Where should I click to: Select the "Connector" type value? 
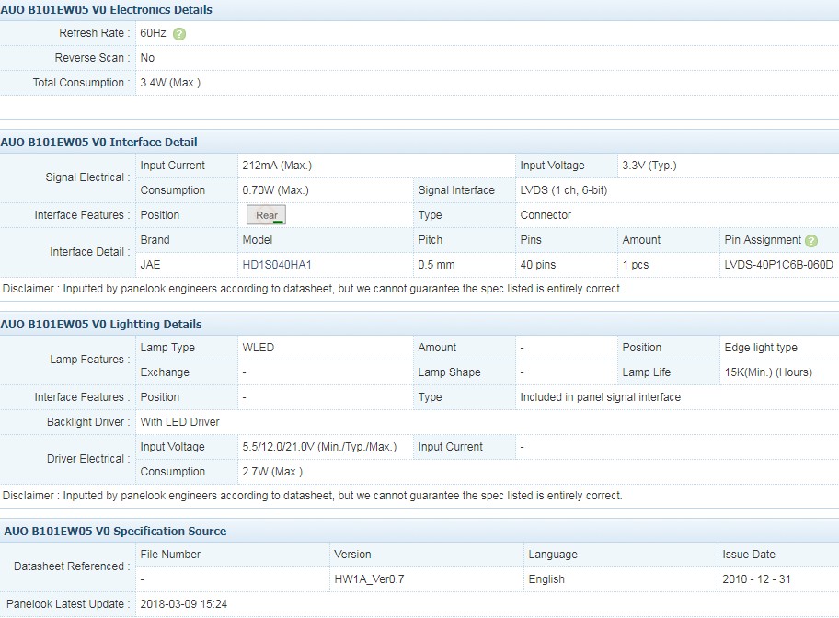[546, 215]
